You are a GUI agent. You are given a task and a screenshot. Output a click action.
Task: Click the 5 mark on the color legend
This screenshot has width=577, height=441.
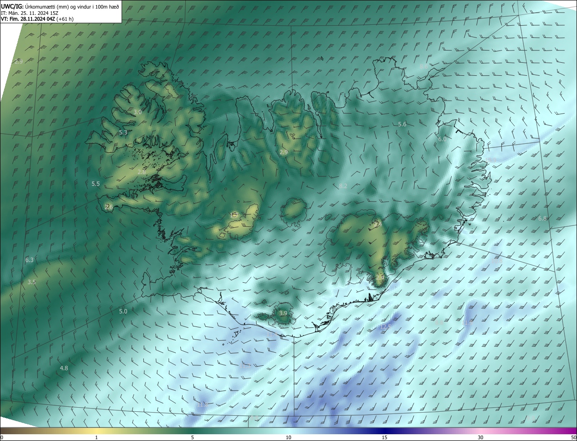192,437
